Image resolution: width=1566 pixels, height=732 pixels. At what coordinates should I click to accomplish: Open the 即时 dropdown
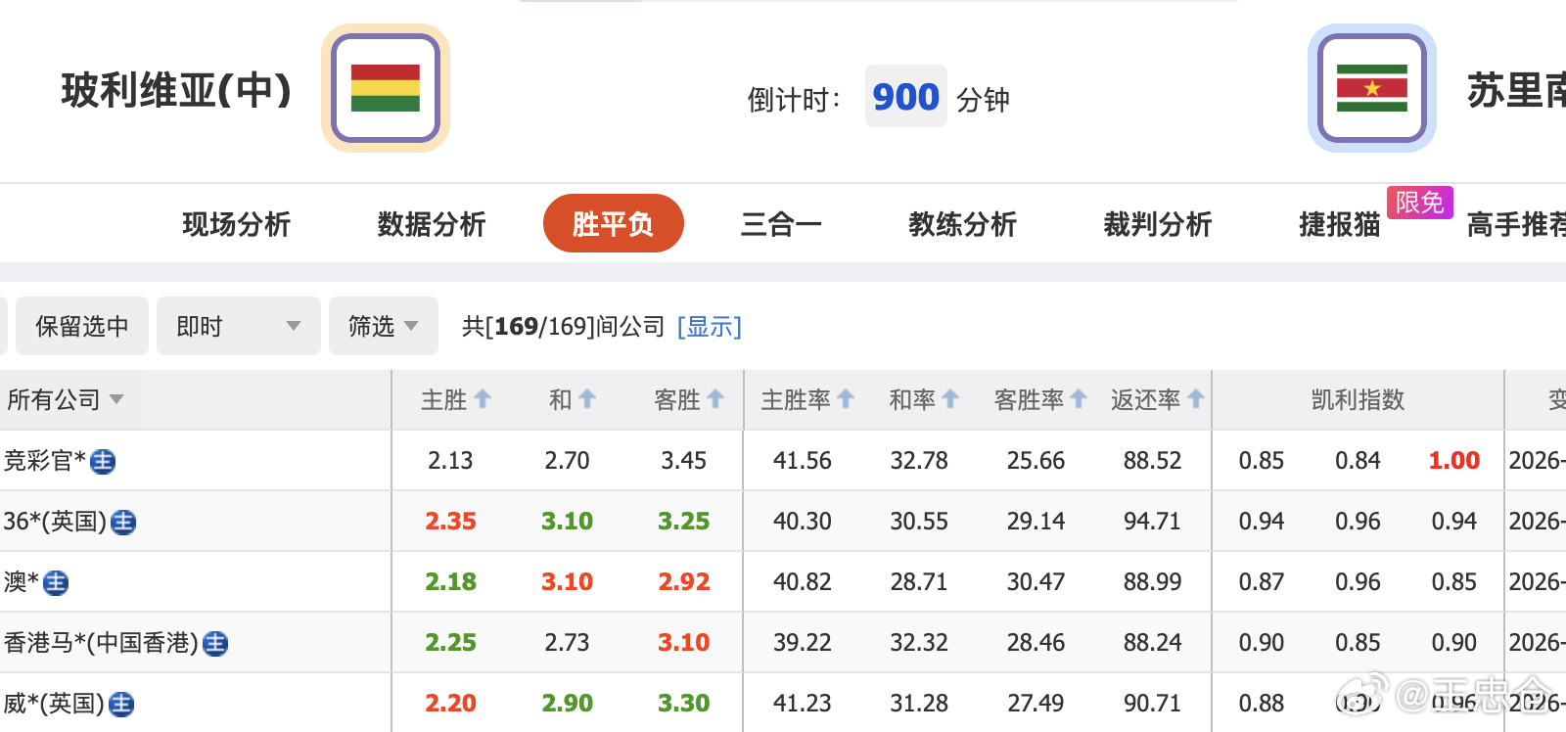coord(239,326)
